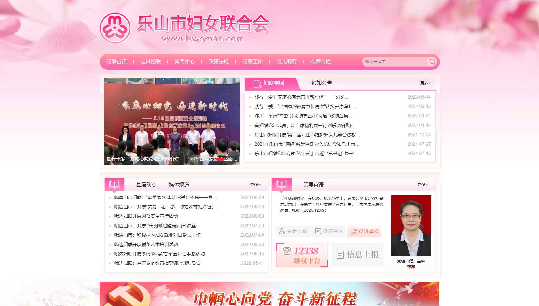The height and width of the screenshot is (306, 539).
Task: Click the www.lswoman.com site address
Action: (x=203, y=39)
